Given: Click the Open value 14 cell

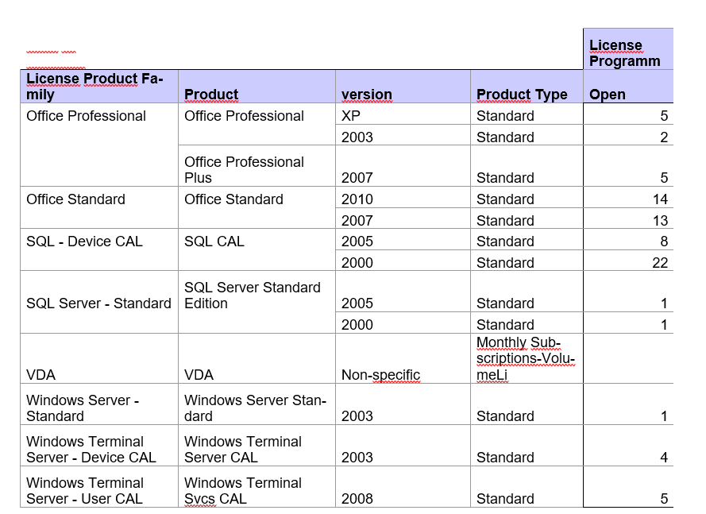Looking at the screenshot, I should pos(628,197).
